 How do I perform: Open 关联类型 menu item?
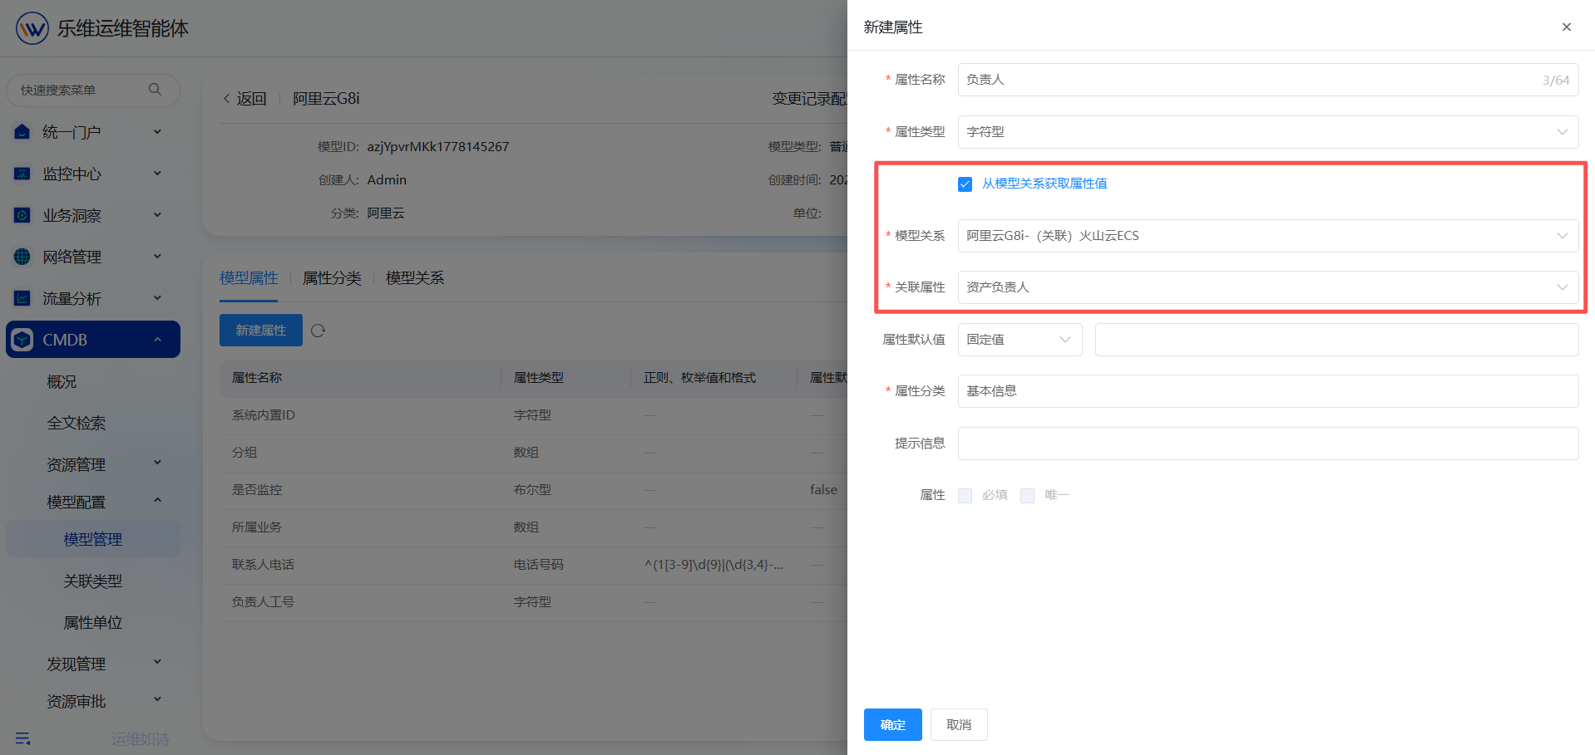point(92,581)
